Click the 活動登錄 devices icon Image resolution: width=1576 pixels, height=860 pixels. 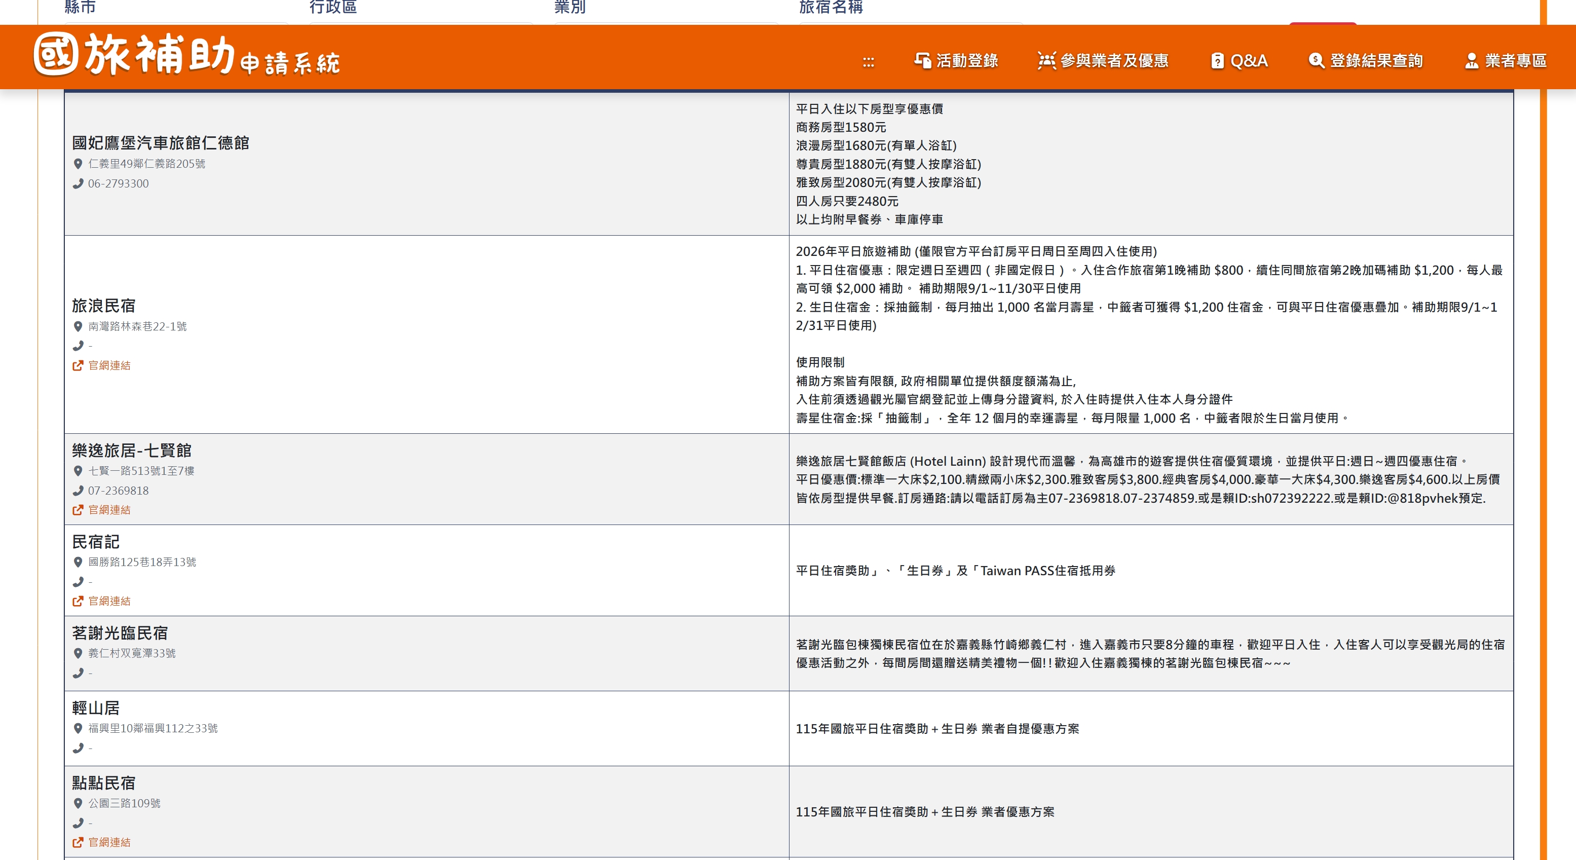click(923, 60)
